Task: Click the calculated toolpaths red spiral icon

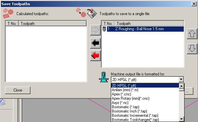Action: (8, 13)
